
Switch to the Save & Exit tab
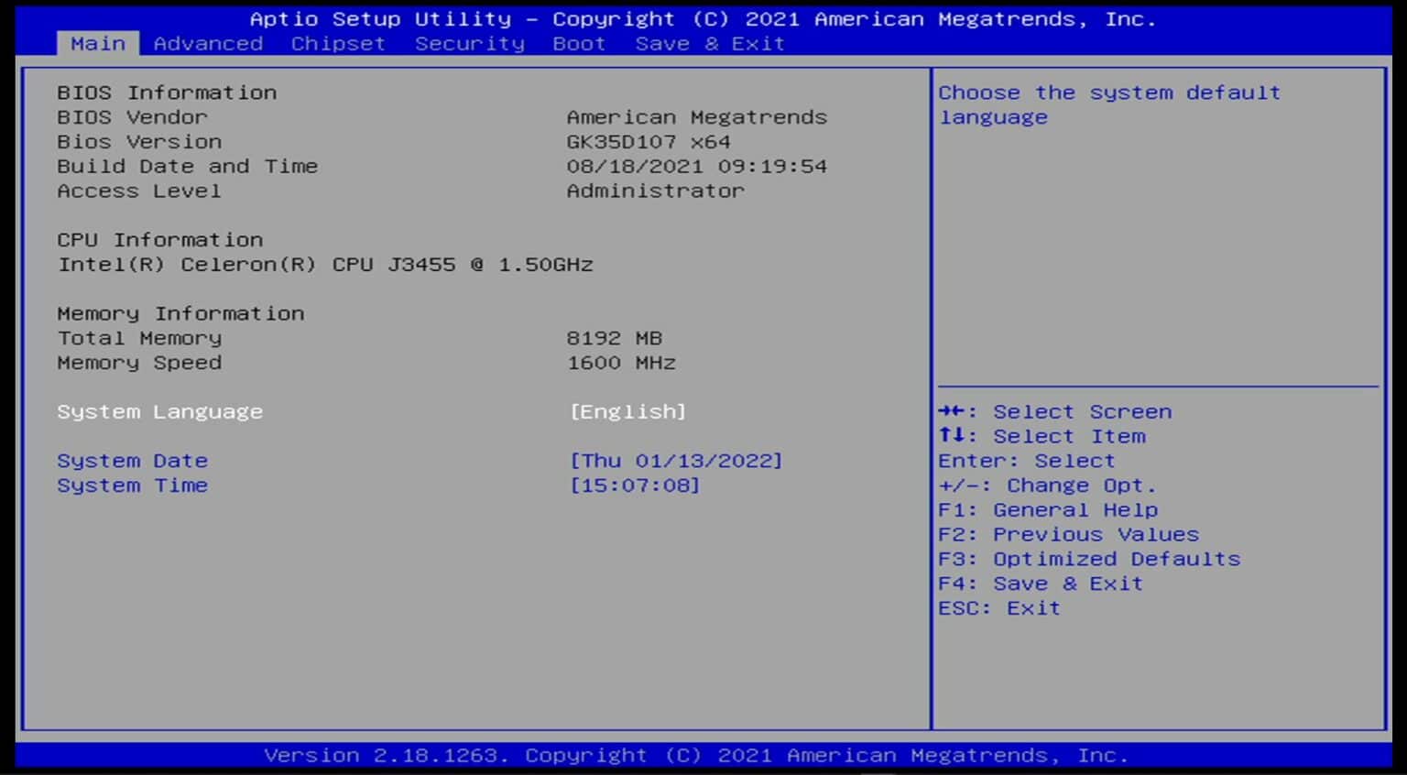pyautogui.click(x=711, y=43)
